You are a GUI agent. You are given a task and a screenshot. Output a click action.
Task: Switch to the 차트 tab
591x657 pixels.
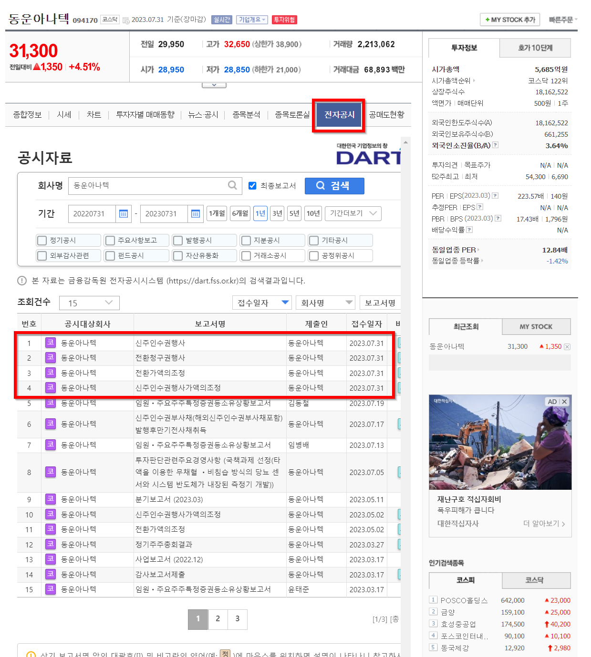(94, 114)
